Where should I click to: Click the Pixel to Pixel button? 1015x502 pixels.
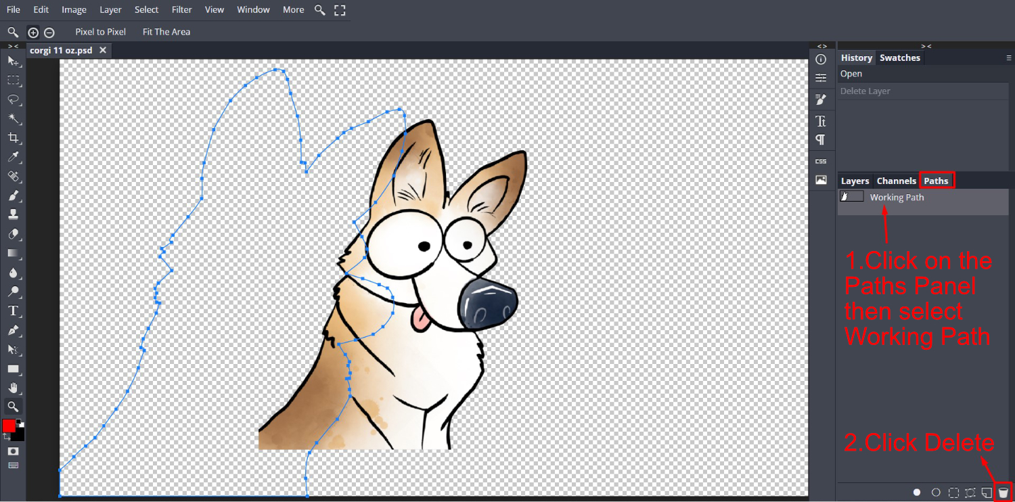click(x=100, y=32)
